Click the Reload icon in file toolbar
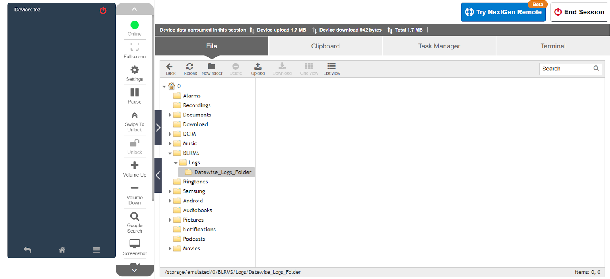Viewport: 610px width, 279px height. click(190, 69)
